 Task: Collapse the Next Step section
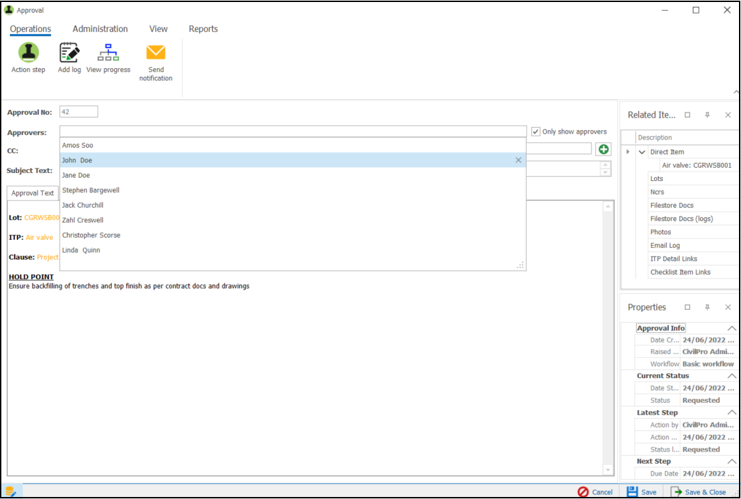(732, 461)
